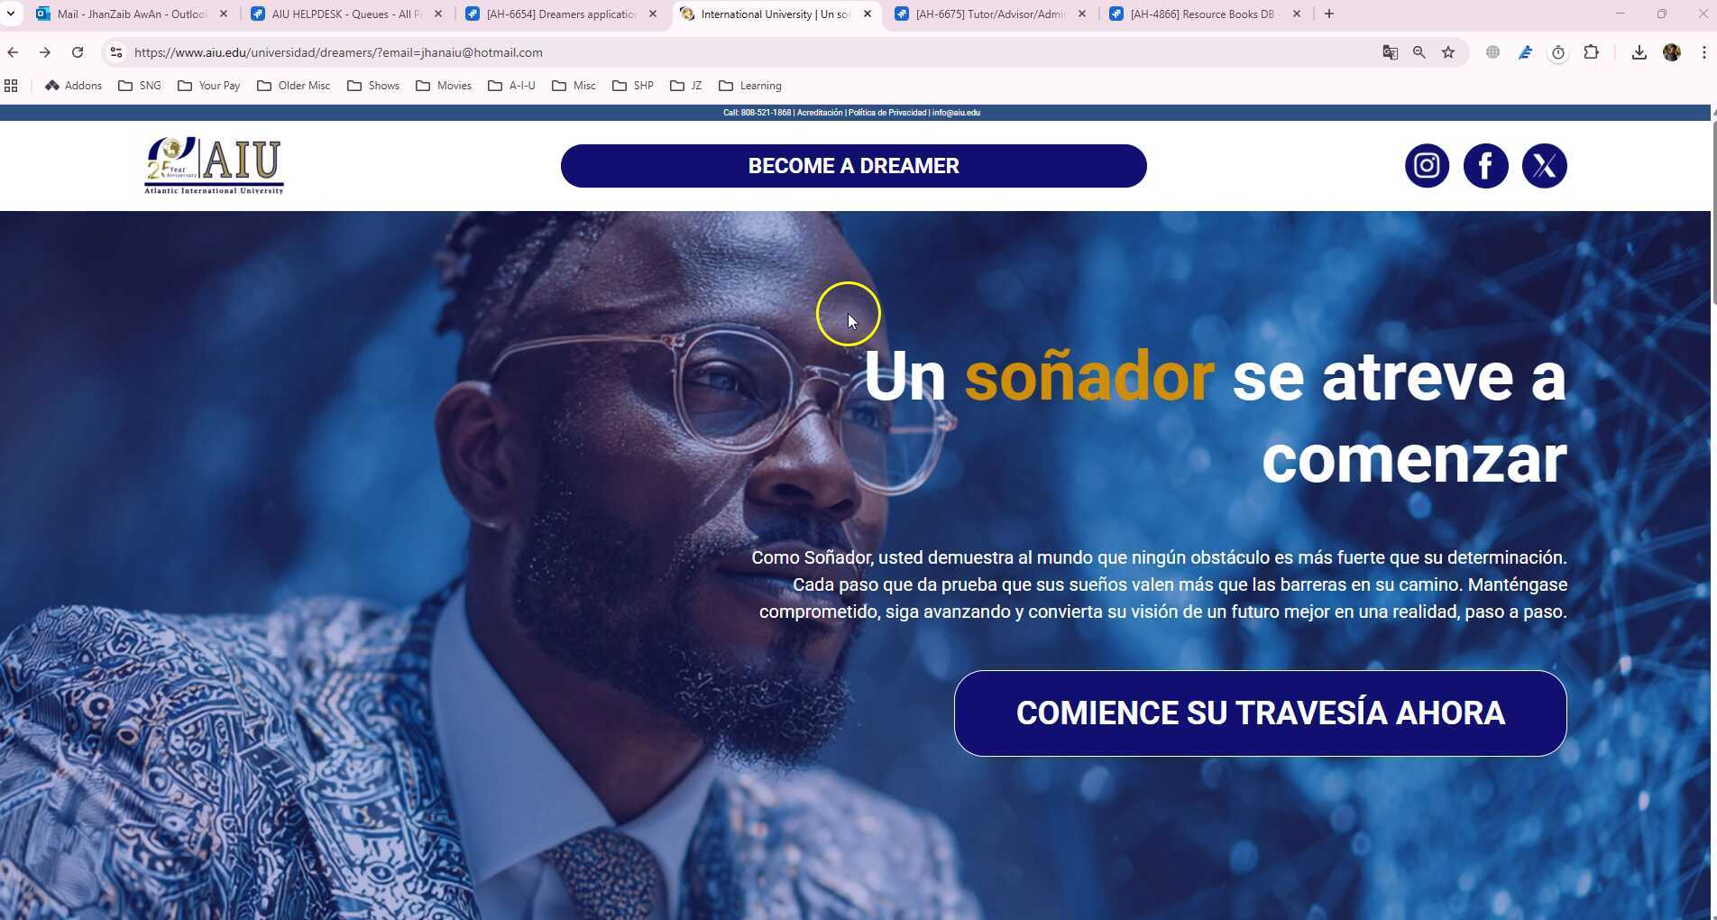Expand the tab search dropdown arrow
Image resolution: width=1717 pixels, height=920 pixels.
11,14
